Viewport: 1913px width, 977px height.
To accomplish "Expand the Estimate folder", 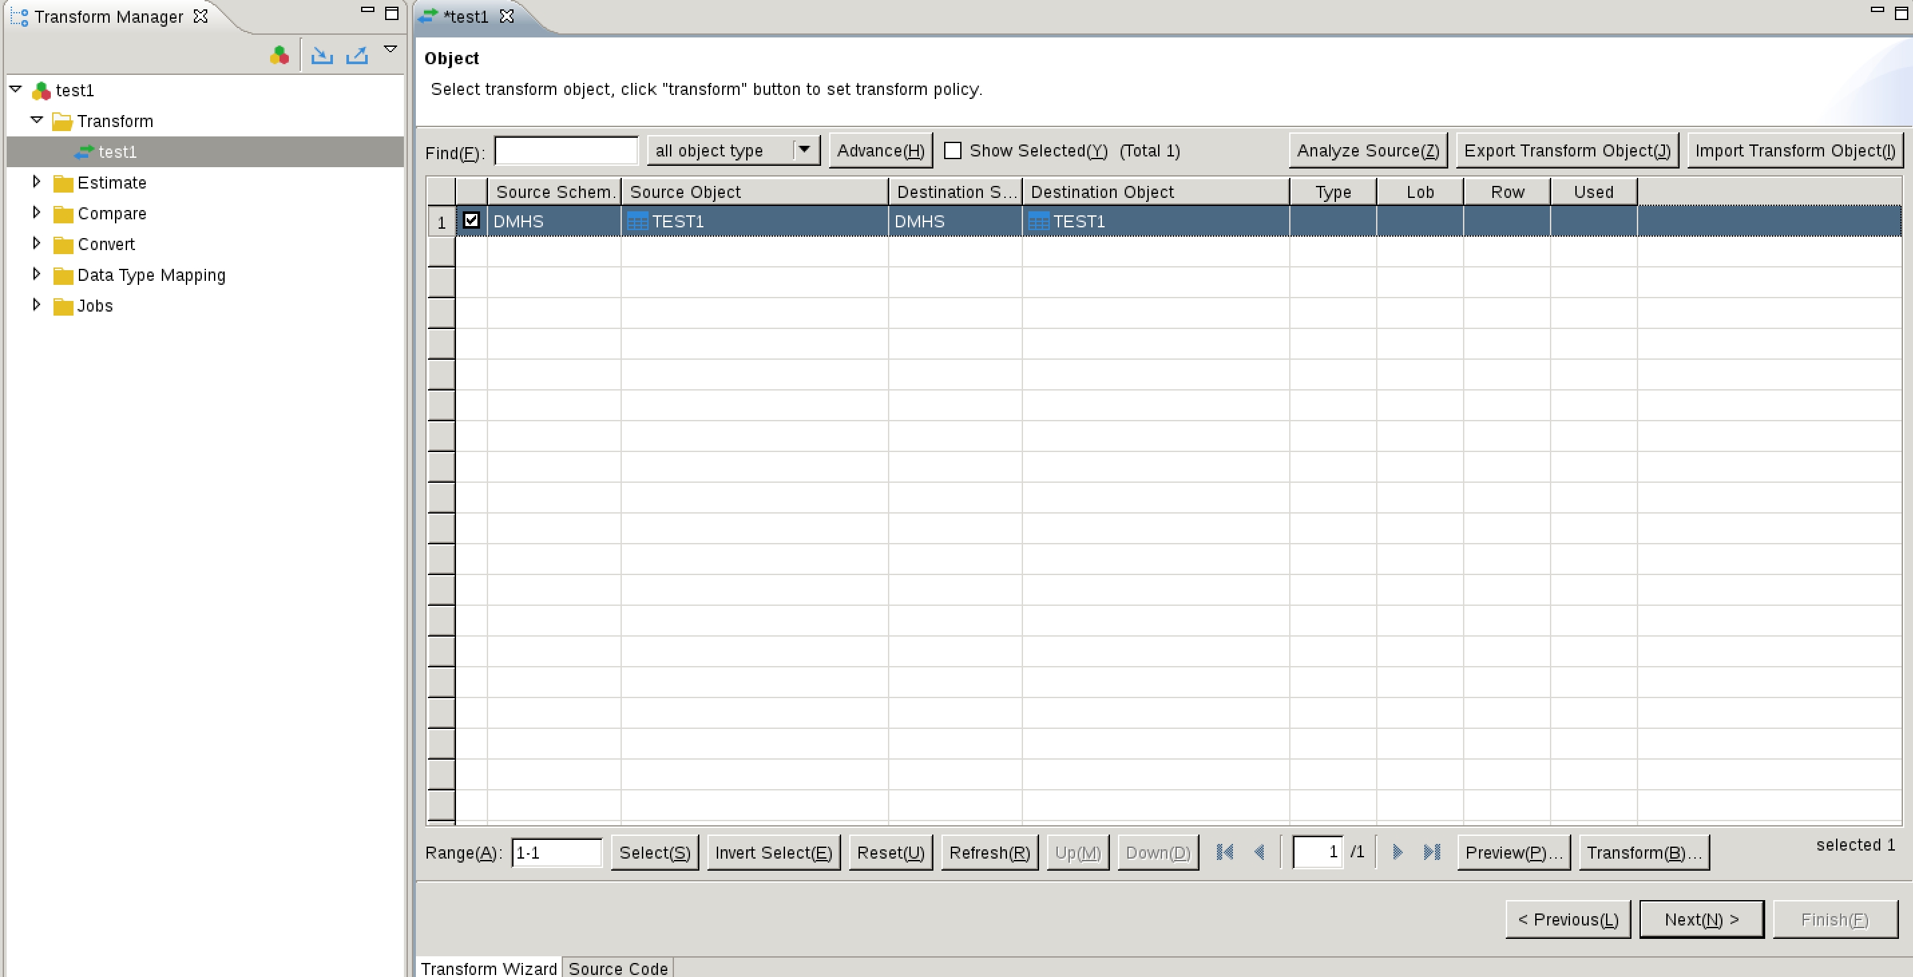I will pyautogui.click(x=36, y=182).
